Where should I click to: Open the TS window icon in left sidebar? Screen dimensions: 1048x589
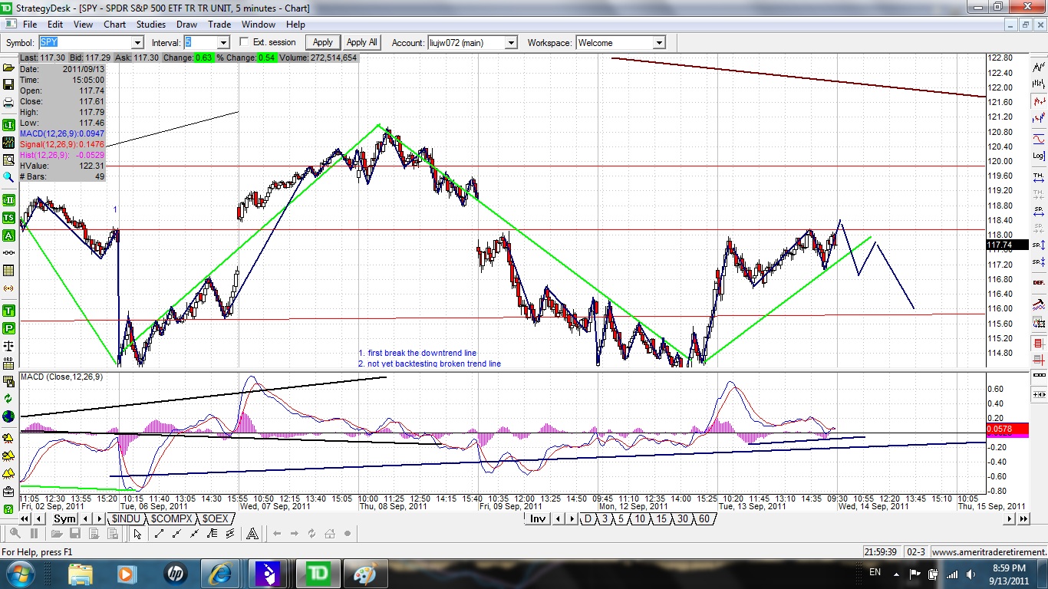[8, 218]
